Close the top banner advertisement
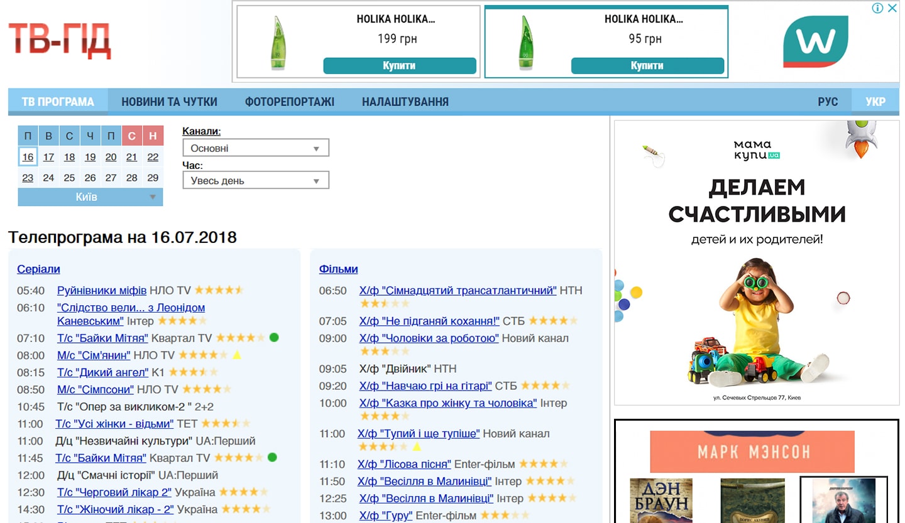905x523 pixels. (x=891, y=8)
